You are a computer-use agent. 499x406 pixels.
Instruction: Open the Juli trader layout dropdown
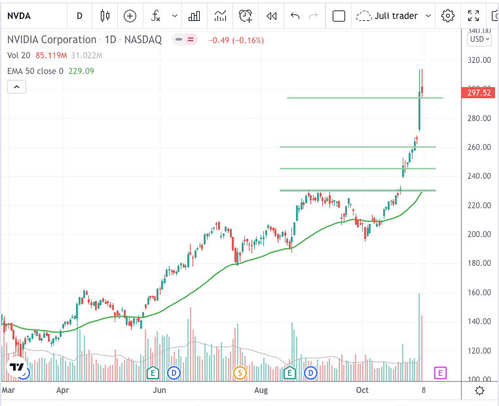point(394,16)
